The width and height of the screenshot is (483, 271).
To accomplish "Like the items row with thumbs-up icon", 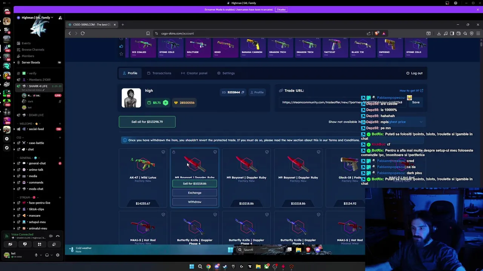I will pos(121,47).
